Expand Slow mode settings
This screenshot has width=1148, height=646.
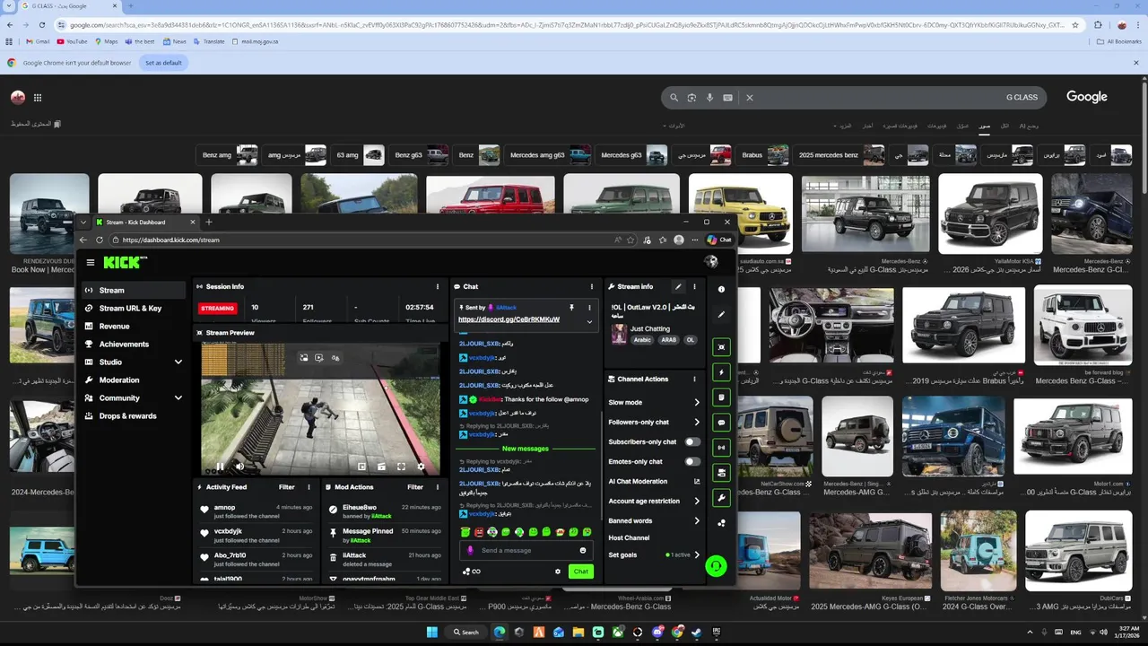[x=697, y=403]
